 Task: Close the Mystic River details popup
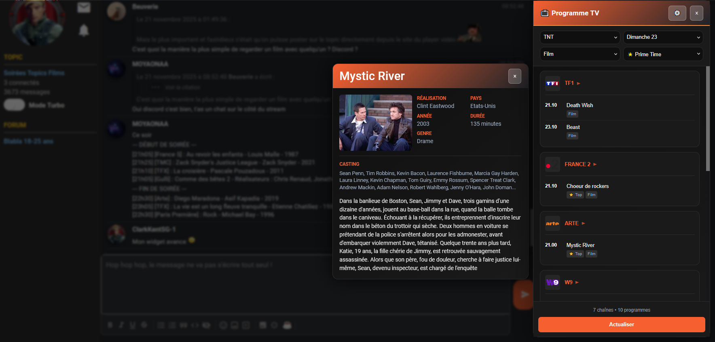(514, 76)
